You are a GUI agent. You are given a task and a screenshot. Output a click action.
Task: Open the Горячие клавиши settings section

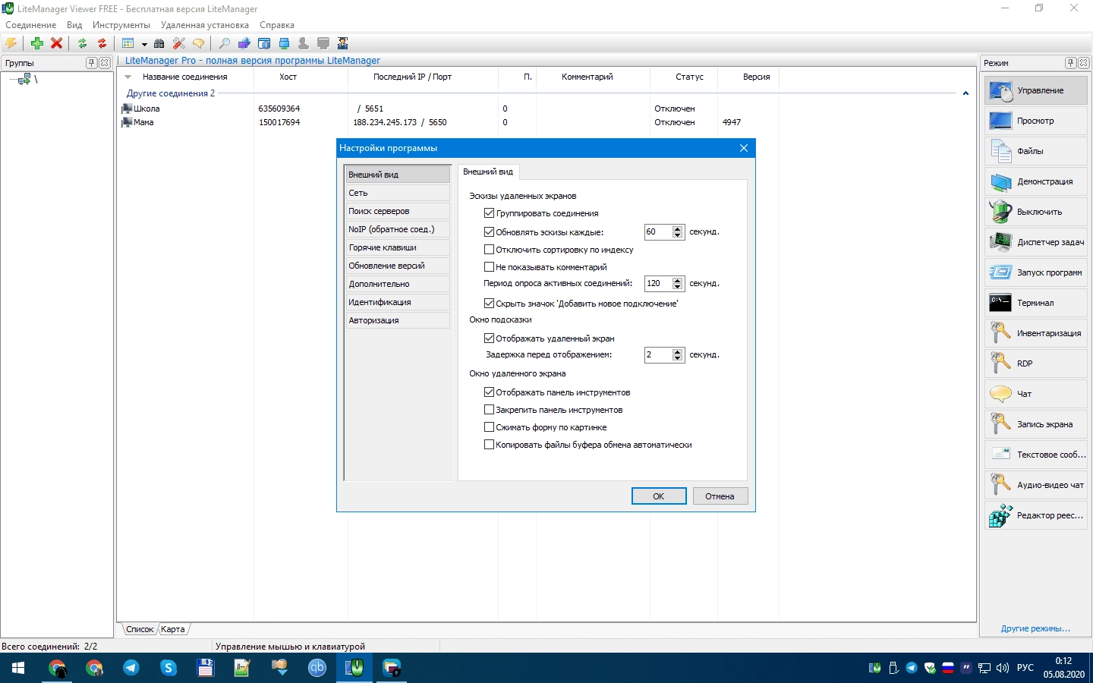click(x=398, y=247)
